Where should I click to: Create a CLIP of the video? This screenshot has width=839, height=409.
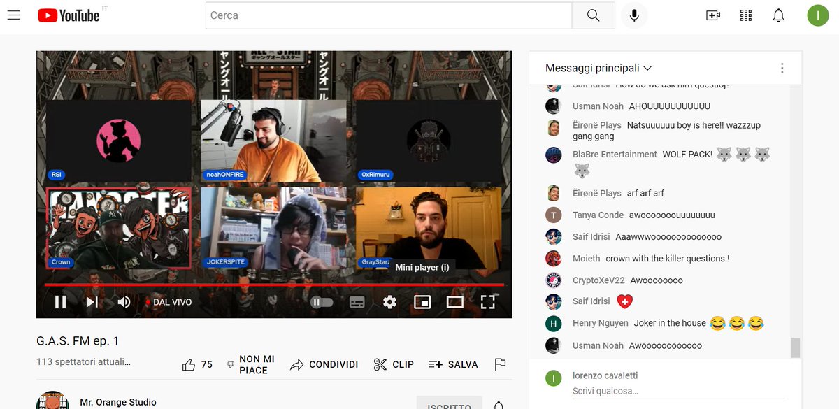pyautogui.click(x=394, y=364)
